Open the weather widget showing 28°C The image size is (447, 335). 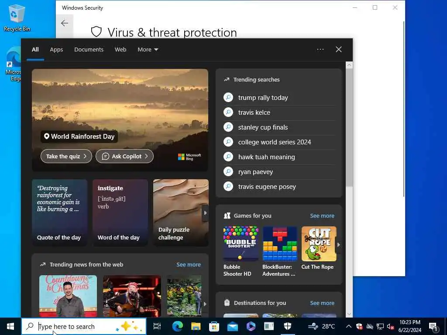[x=321, y=326]
